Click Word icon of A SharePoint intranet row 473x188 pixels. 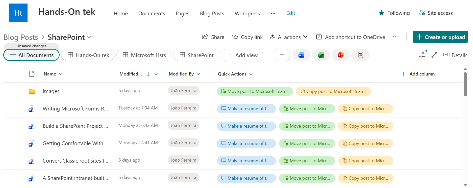(x=31, y=178)
